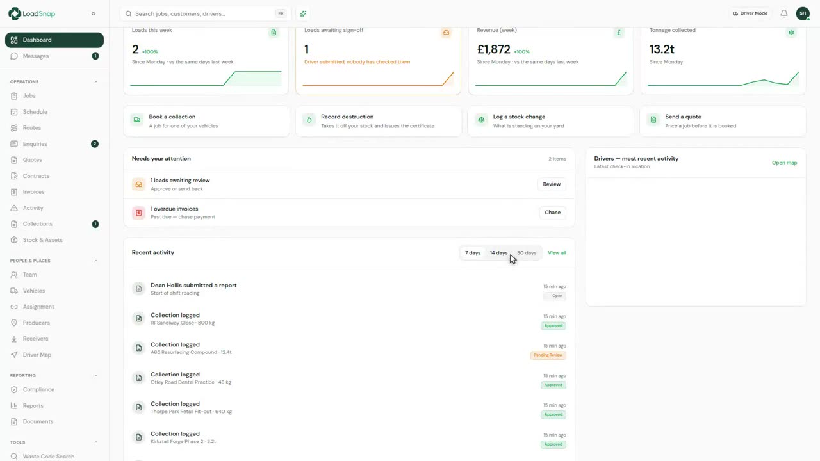Switch on Driver Mode

tap(750, 13)
